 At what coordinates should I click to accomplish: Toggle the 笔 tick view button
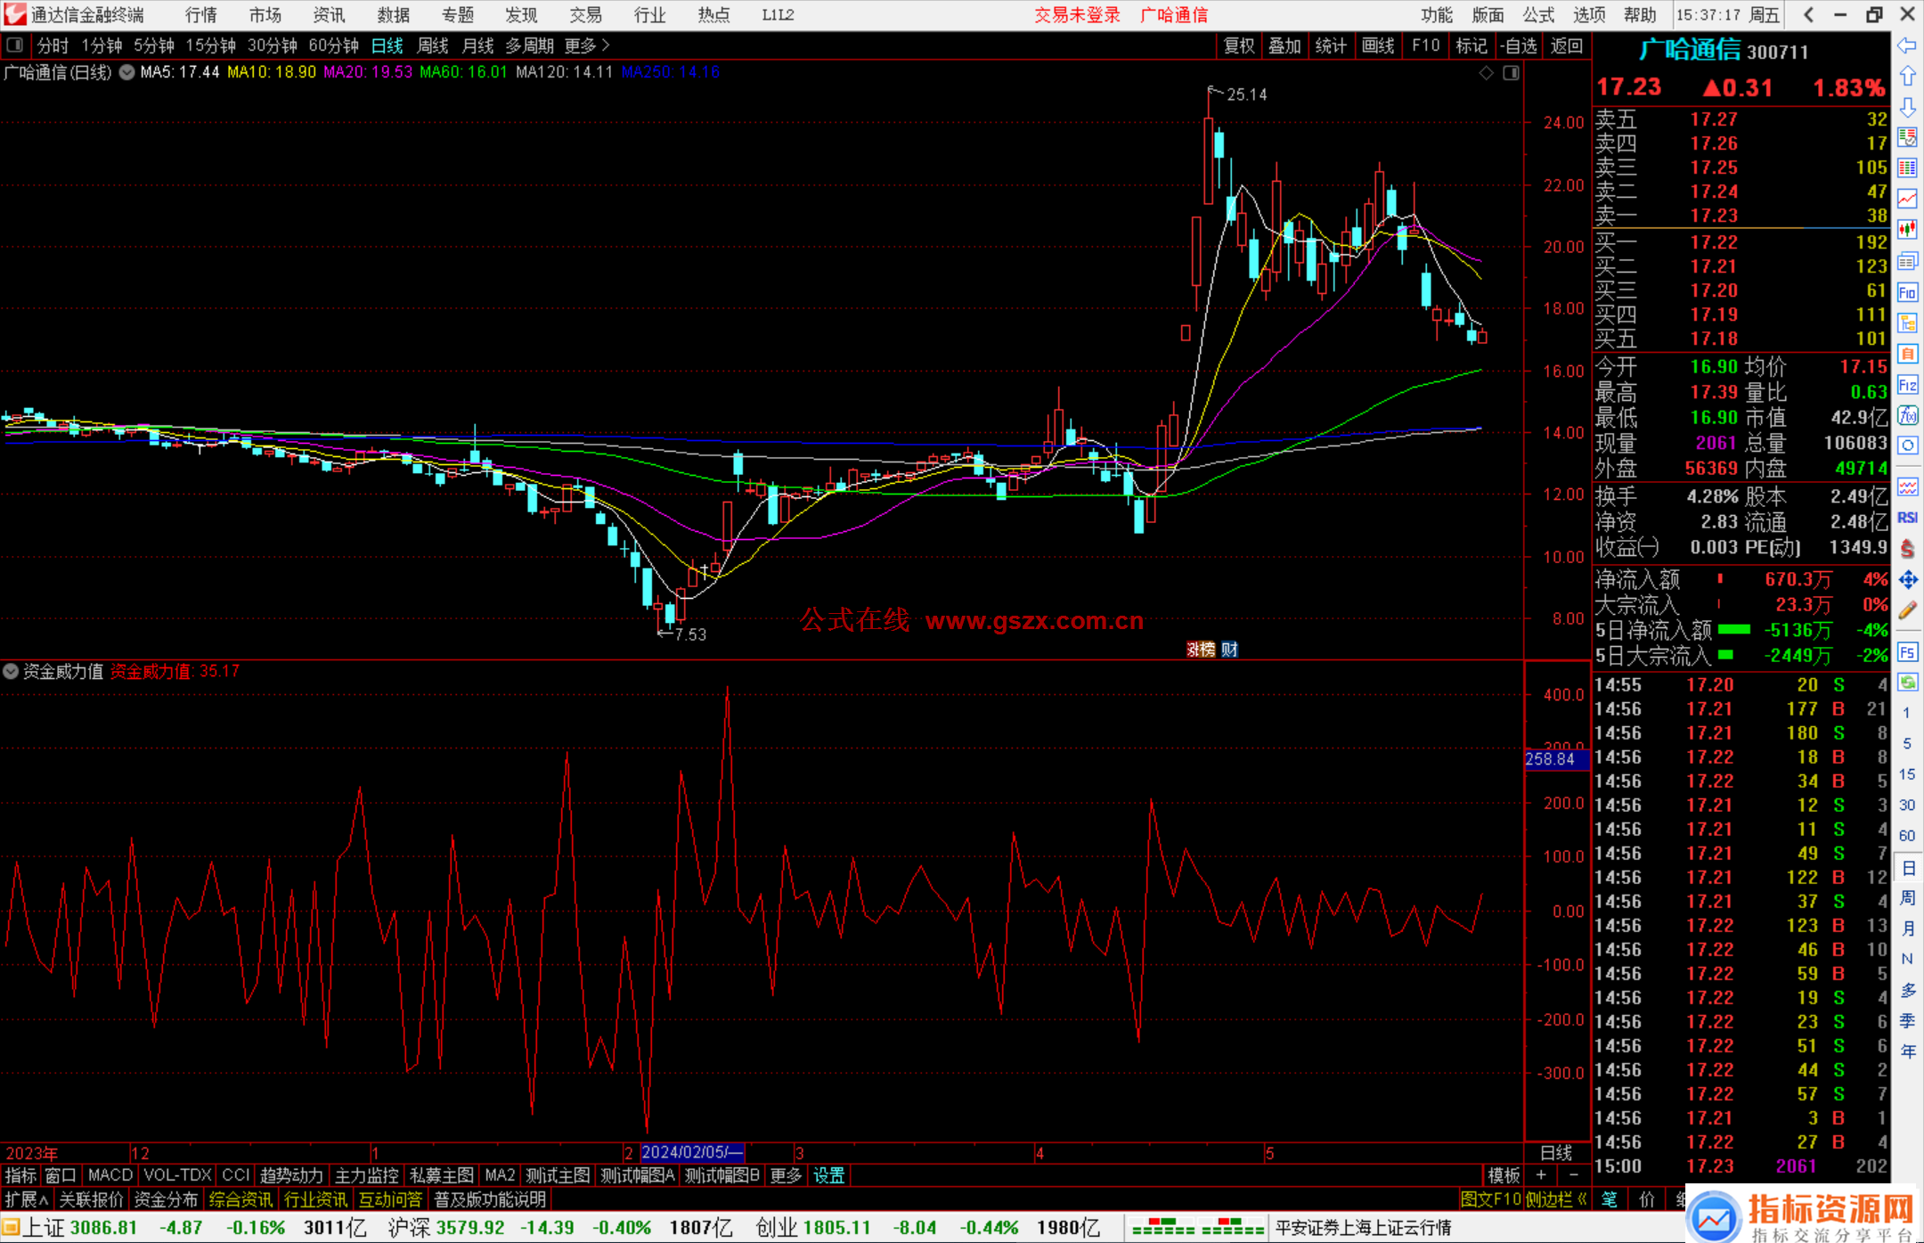[1610, 1199]
